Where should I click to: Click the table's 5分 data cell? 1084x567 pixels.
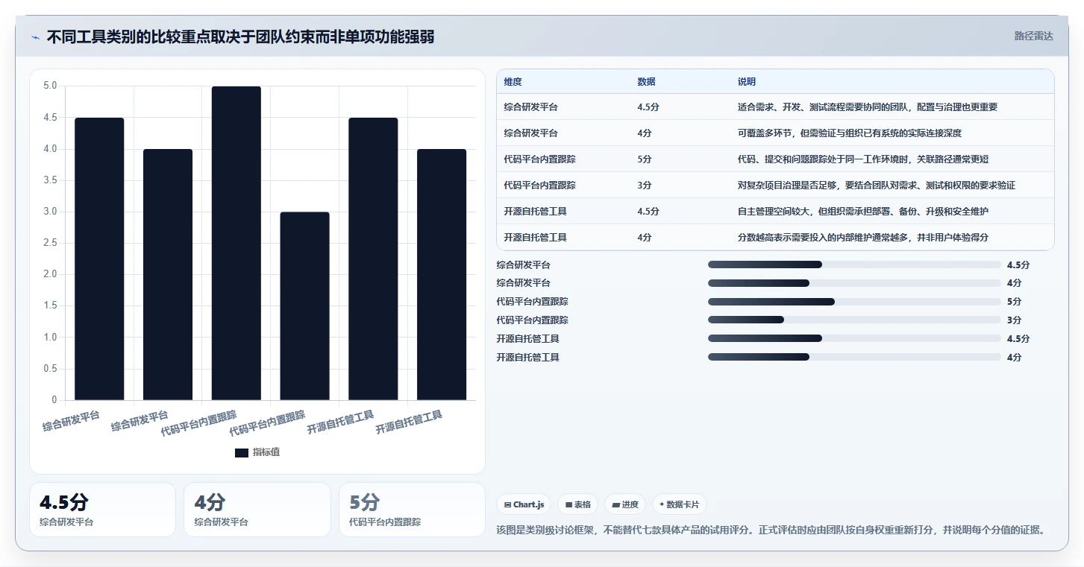tap(645, 159)
